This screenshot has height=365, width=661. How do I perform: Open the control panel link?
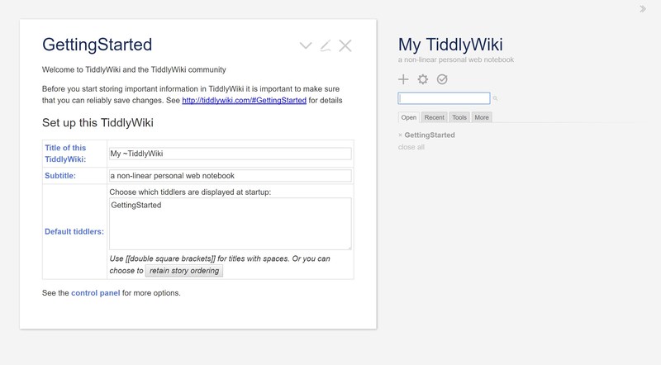[x=95, y=293]
